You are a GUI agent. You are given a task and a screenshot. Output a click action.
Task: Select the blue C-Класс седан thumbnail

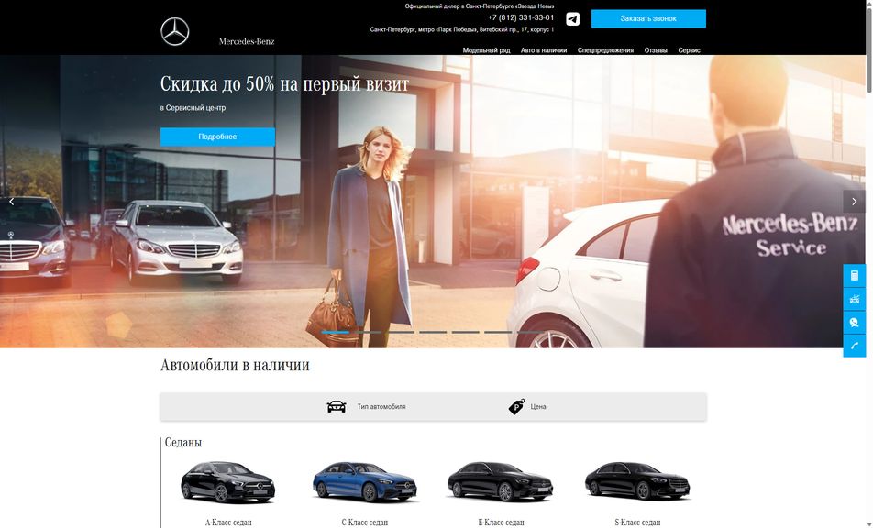(365, 482)
